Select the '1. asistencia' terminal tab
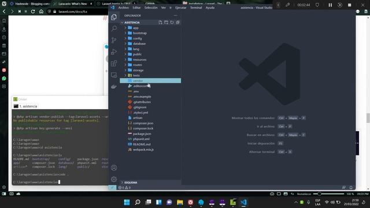The height and width of the screenshot is (208, 370). click(x=25, y=106)
